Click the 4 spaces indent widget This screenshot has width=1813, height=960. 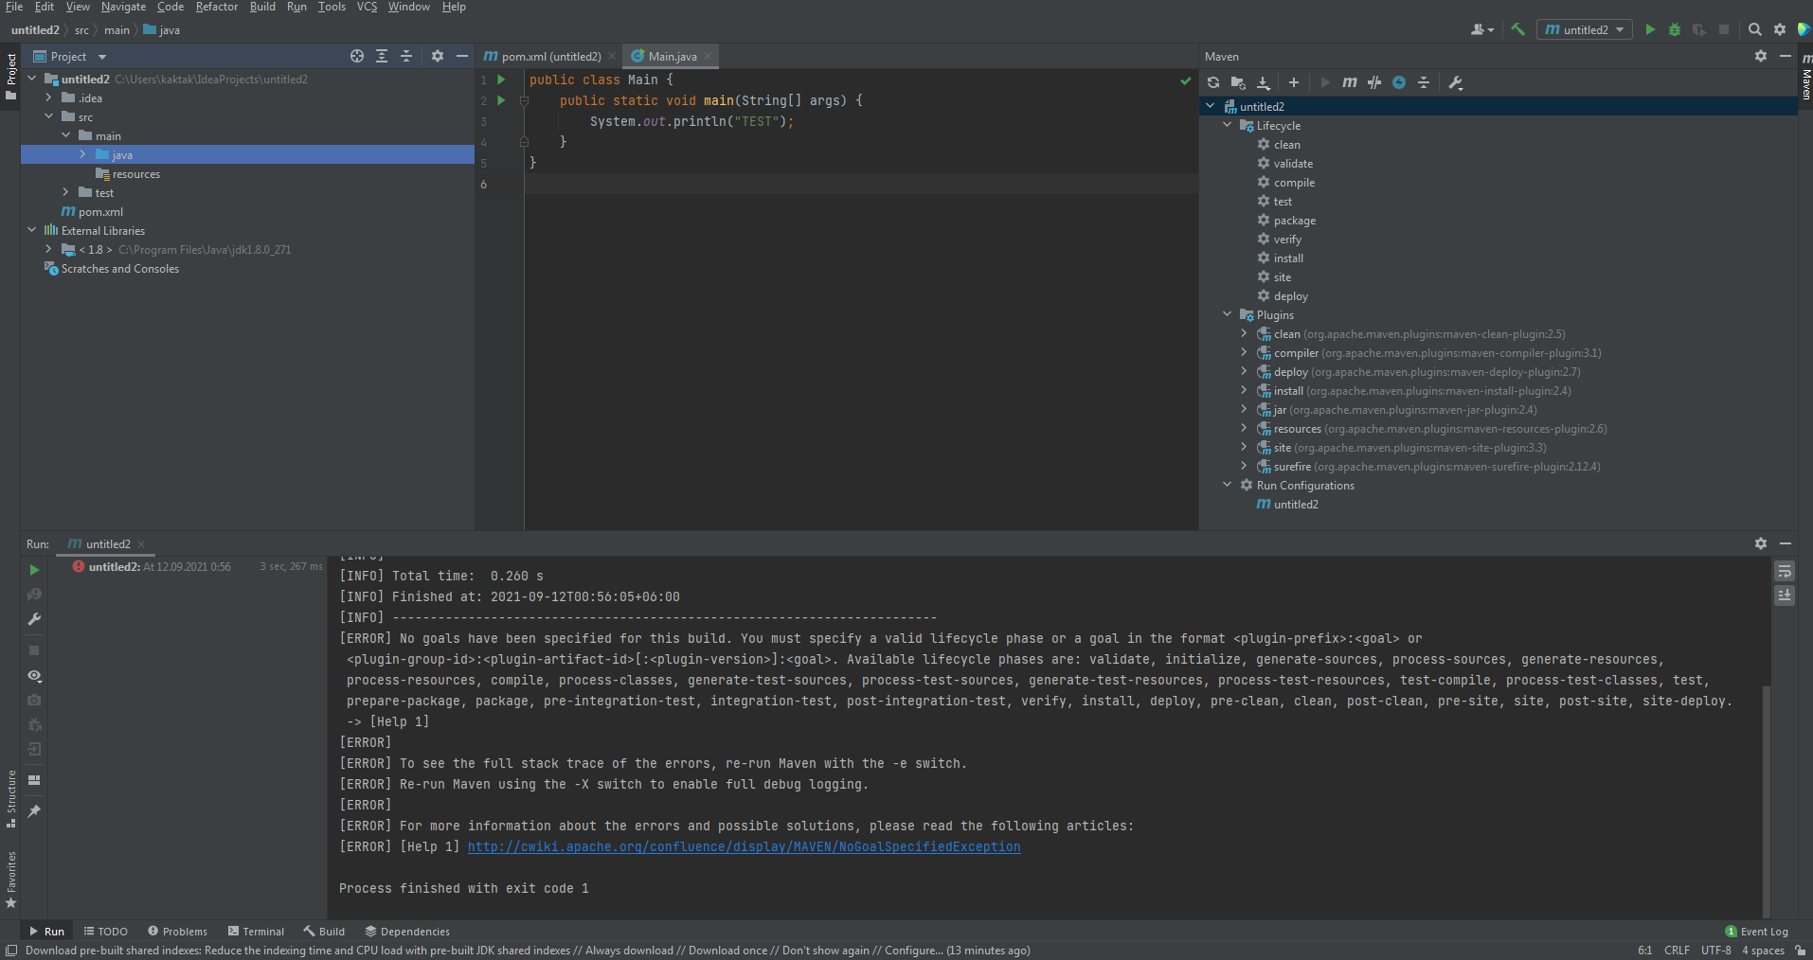click(1763, 951)
